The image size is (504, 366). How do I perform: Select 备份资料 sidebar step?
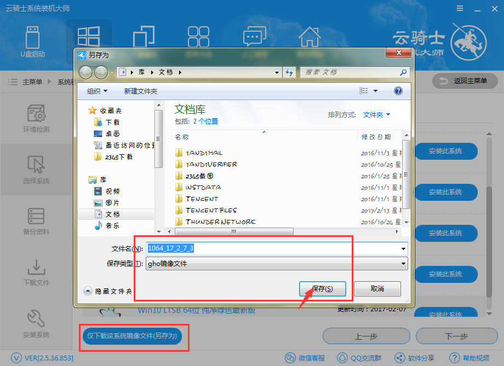coord(36,221)
